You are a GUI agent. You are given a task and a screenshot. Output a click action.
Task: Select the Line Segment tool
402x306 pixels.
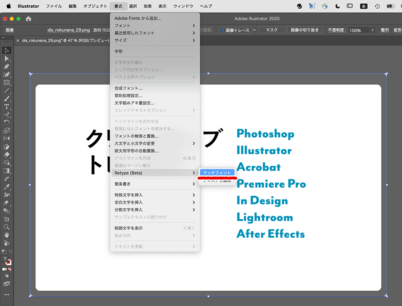[7, 91]
